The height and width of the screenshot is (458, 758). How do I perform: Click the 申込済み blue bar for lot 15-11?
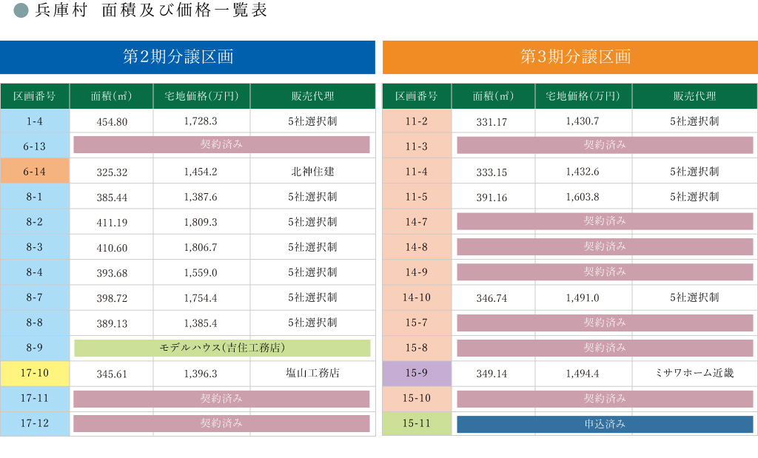(605, 424)
